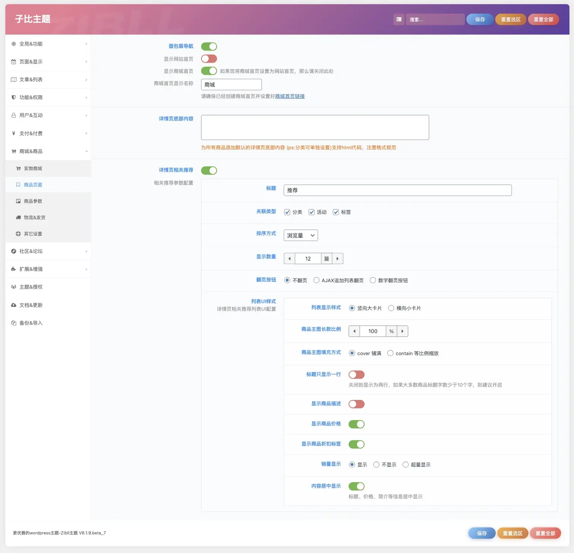Expand the 用户&互动 sidebar section arrow
This screenshot has width=574, height=553.
(86, 115)
